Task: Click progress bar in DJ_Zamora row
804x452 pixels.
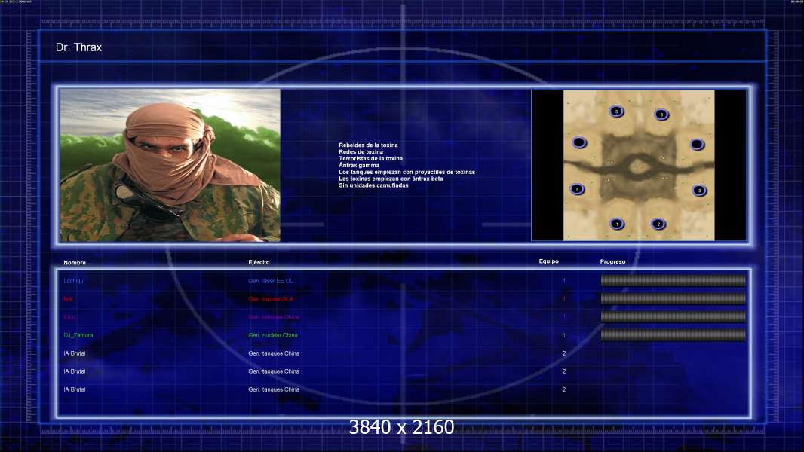Action: (674, 335)
